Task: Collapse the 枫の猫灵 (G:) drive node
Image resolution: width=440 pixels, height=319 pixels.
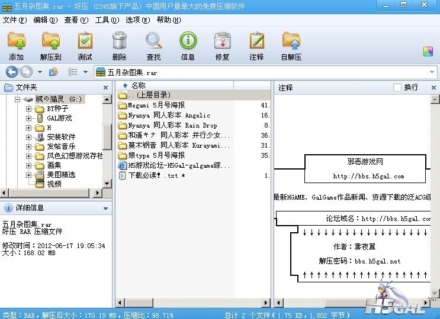Action: [x=17, y=99]
